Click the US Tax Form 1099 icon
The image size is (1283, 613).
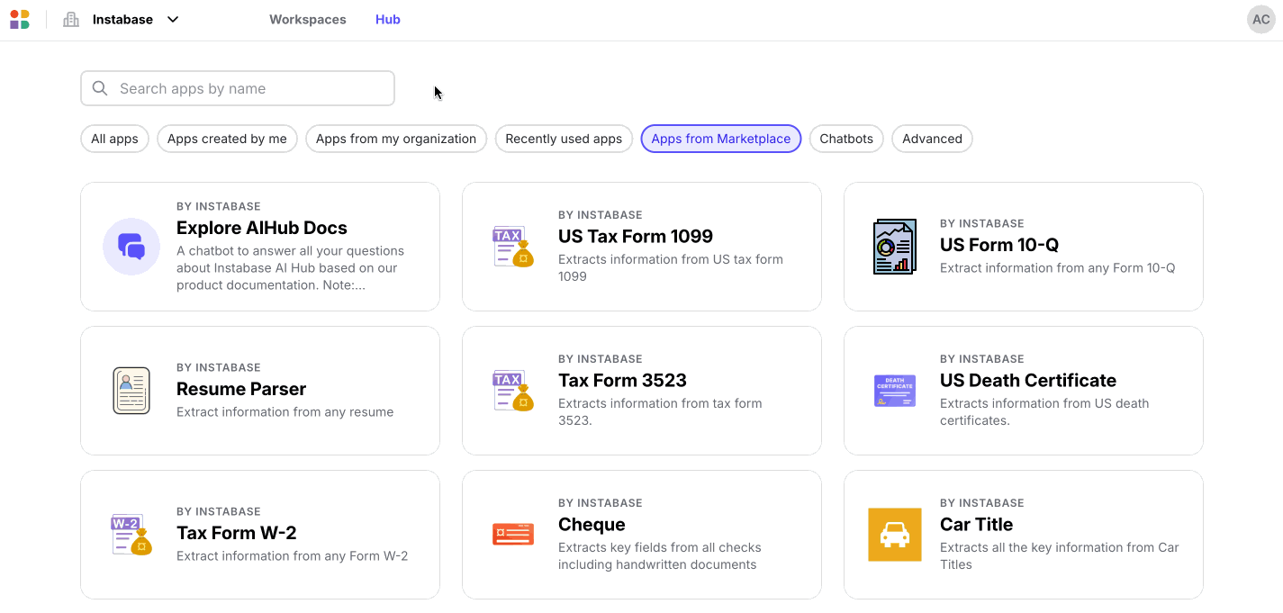513,247
